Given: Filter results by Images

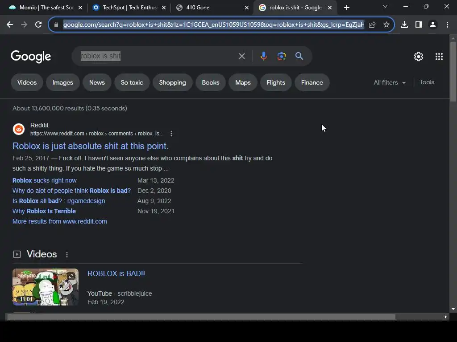Looking at the screenshot, I should click(x=62, y=82).
